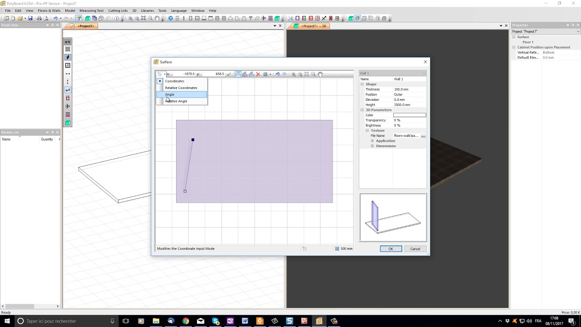This screenshot has height=327, width=581.
Task: Click the info icon in main toolbar
Action: coord(117,18)
